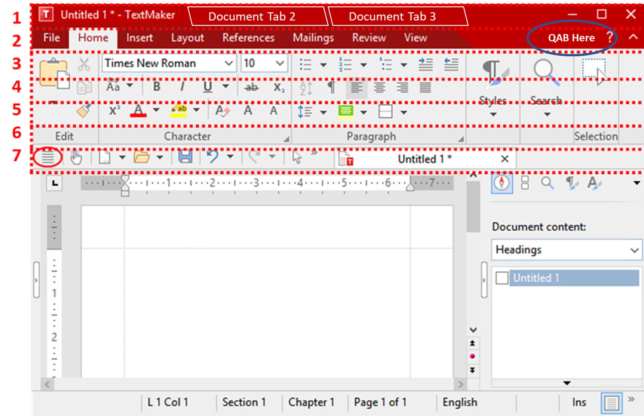
Task: Click the Cut scissors icon
Action: coord(84,65)
